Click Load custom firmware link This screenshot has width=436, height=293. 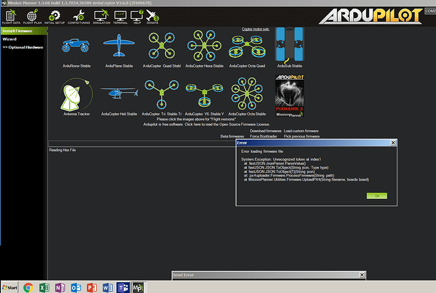[301, 131]
